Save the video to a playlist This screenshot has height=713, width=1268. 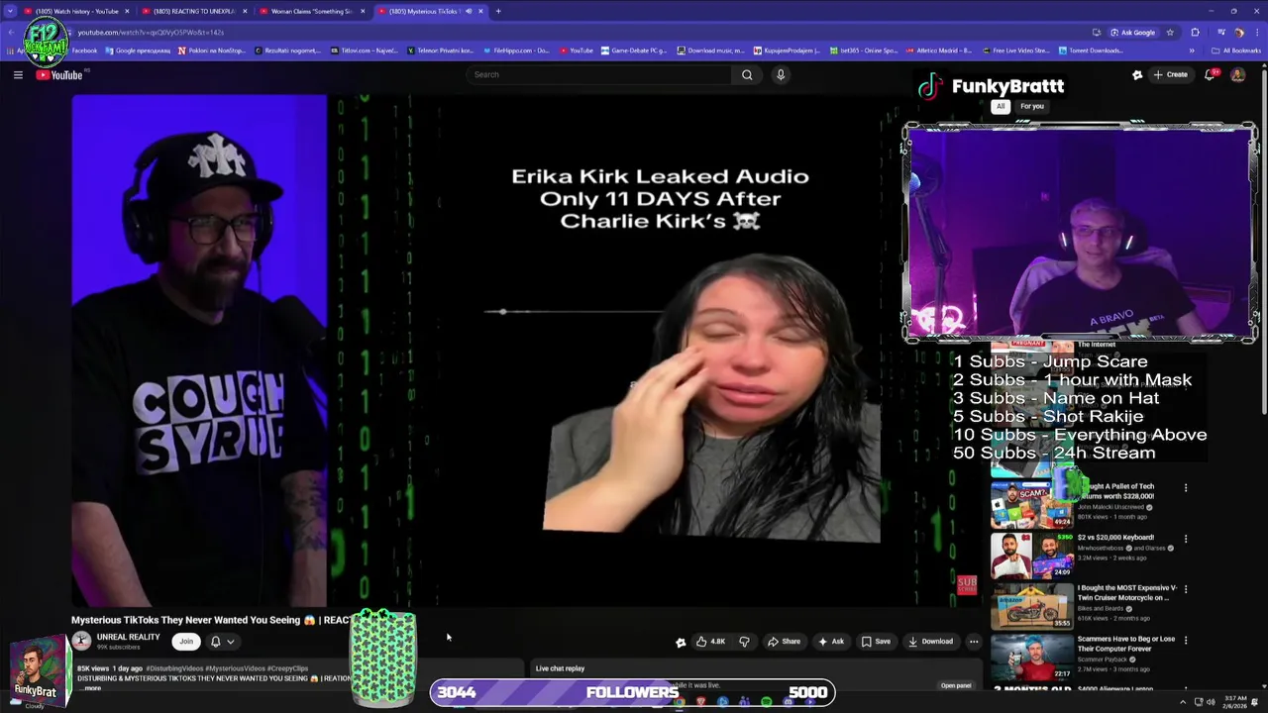pyautogui.click(x=875, y=641)
